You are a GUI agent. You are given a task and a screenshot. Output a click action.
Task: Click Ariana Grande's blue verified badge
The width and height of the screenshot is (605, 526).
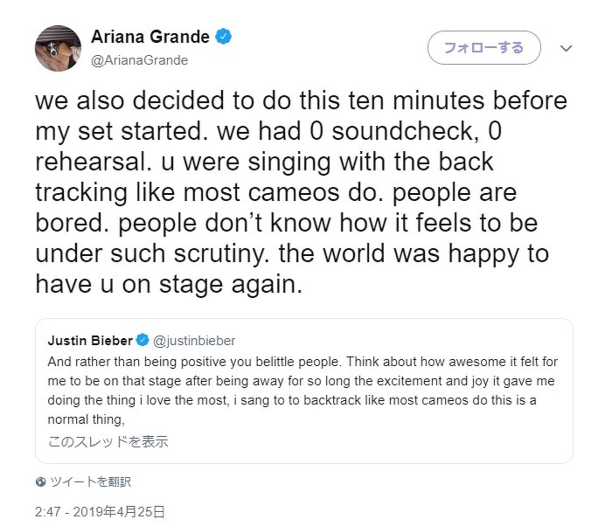pyautogui.click(x=224, y=36)
